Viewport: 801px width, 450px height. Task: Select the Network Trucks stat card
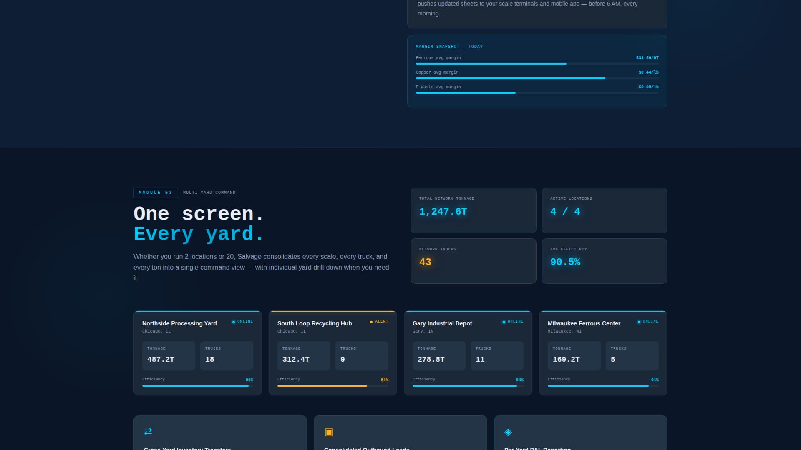pos(474,261)
